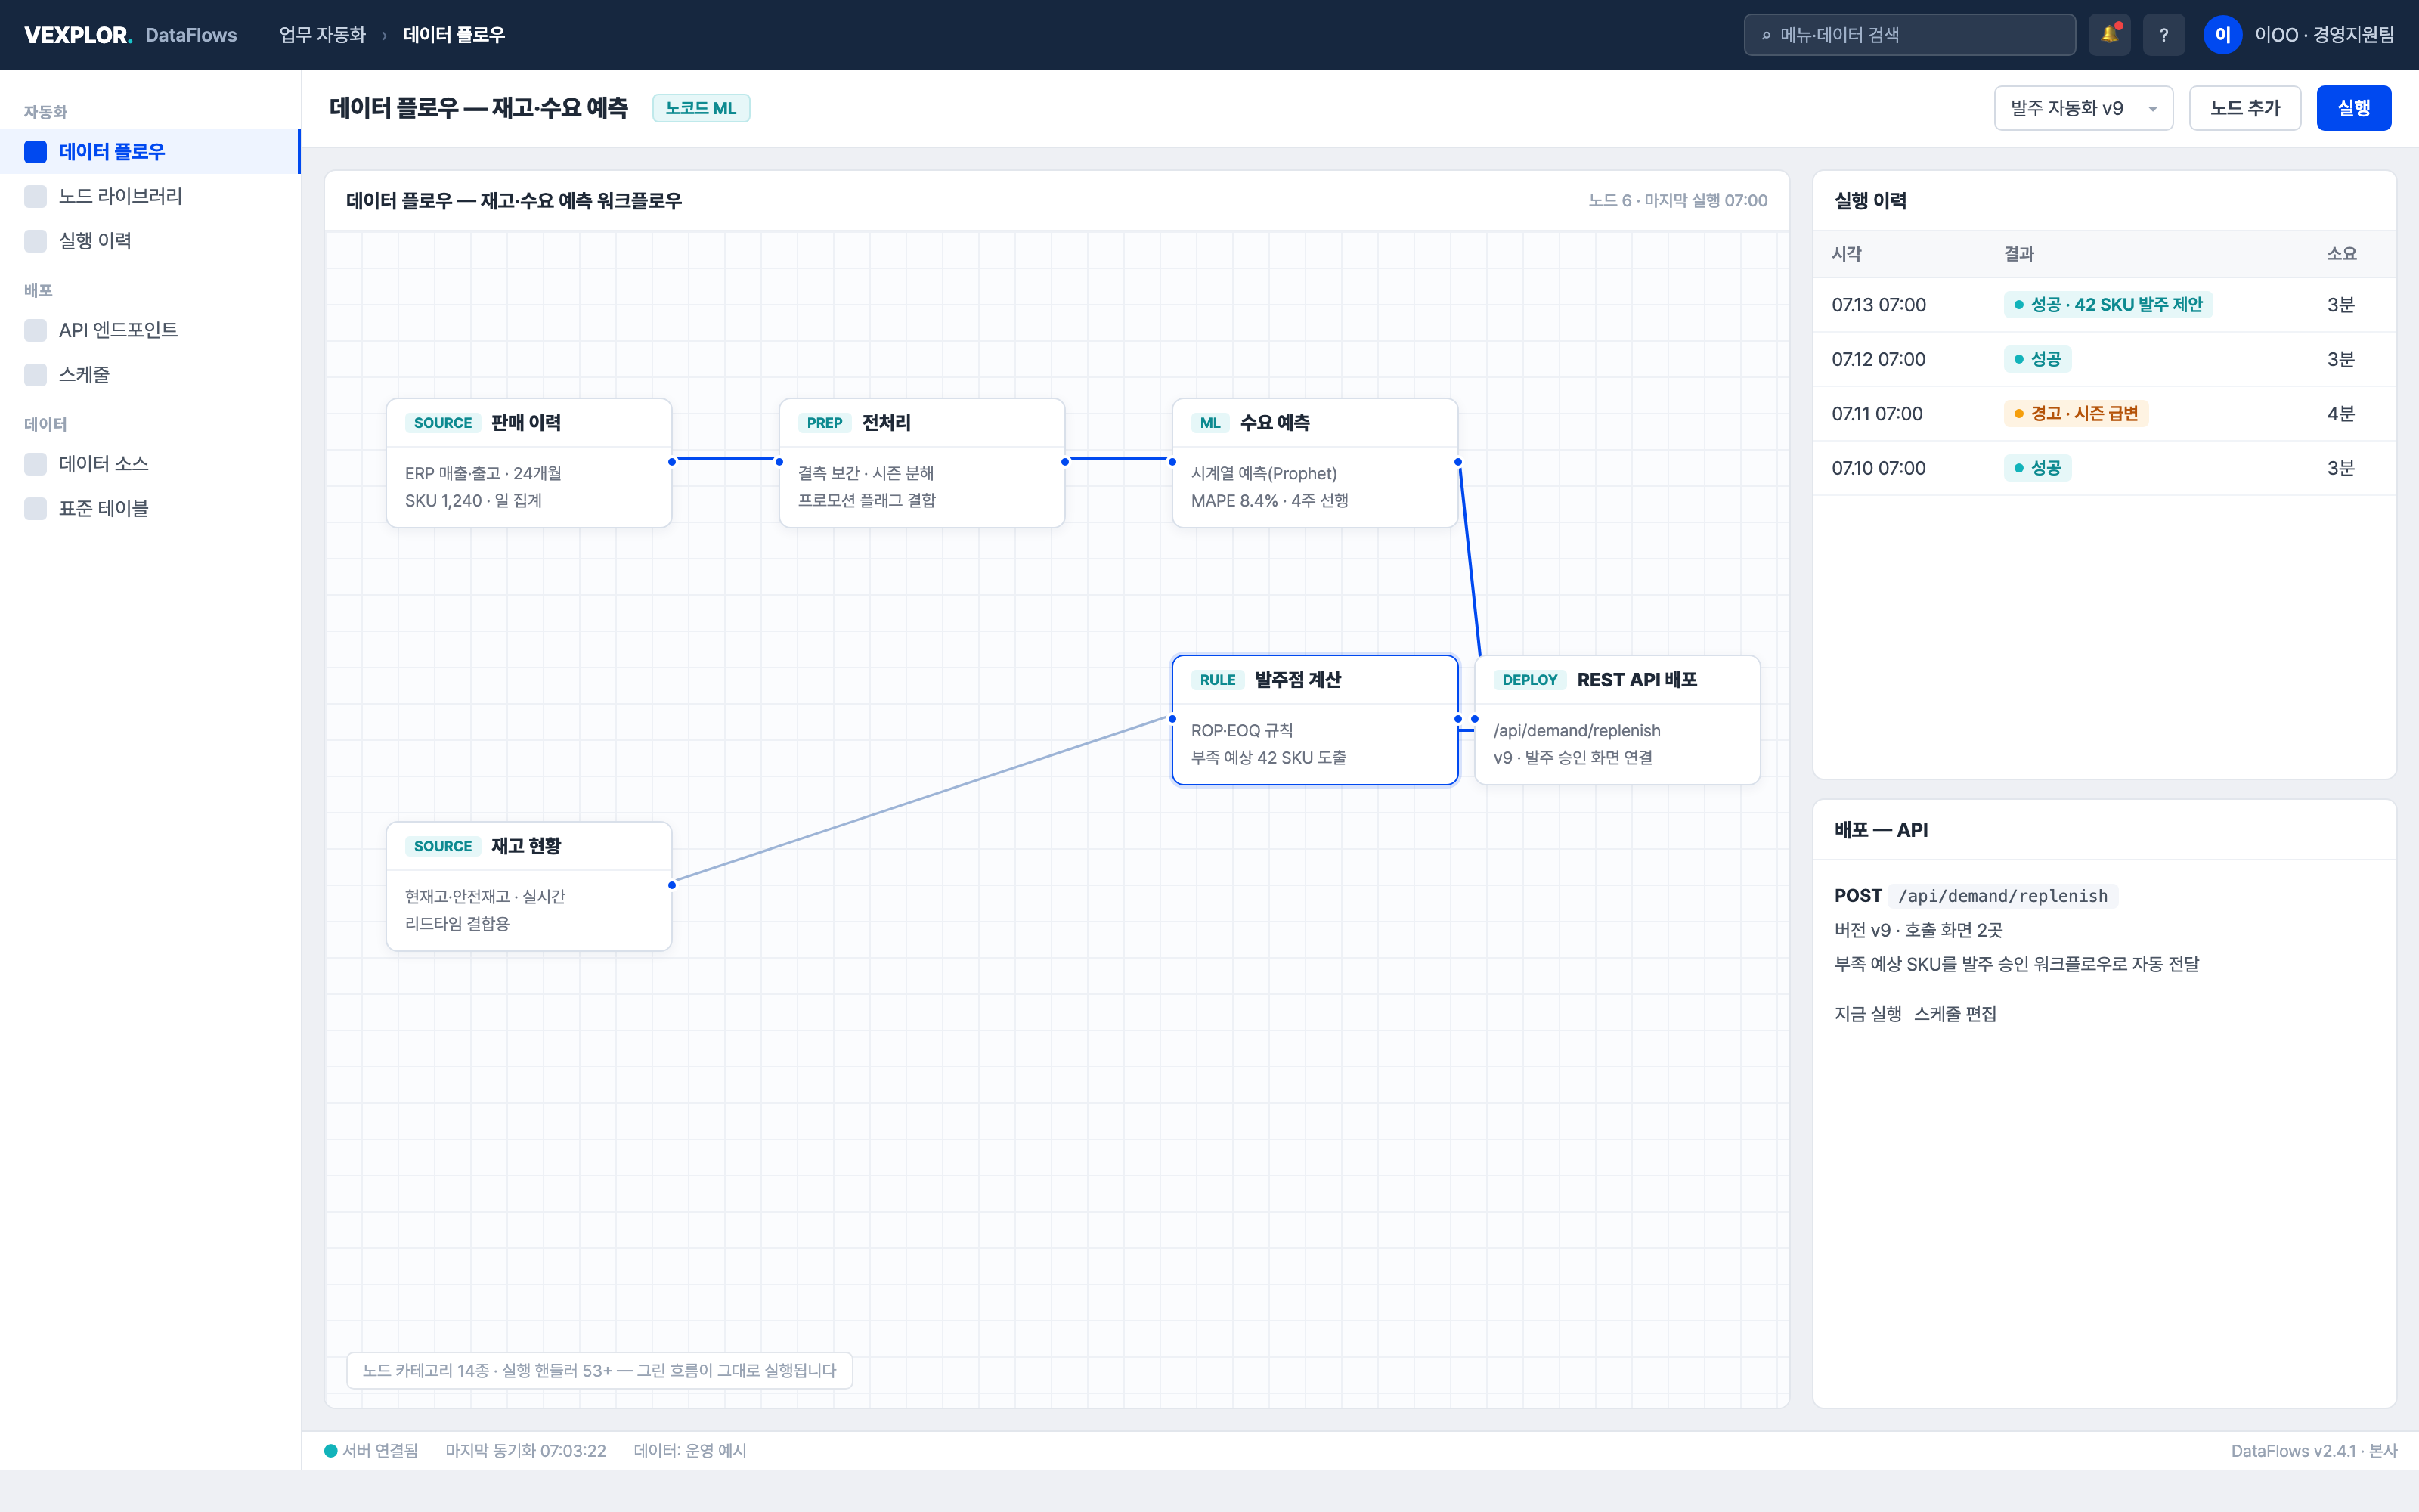Image resolution: width=2419 pixels, height=1512 pixels.
Task: Click the 데이터: 운영 예시 status text
Action: pyautogui.click(x=689, y=1451)
